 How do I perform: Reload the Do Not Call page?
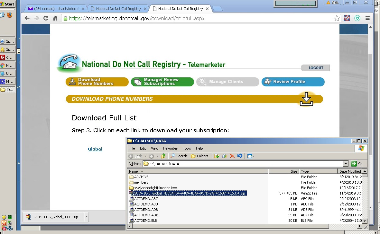pyautogui.click(x=46, y=18)
